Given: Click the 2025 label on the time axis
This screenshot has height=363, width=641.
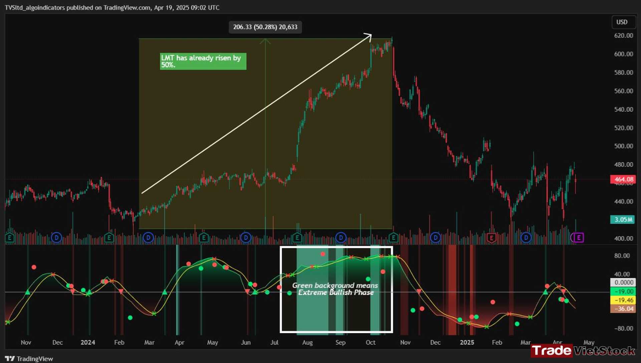Looking at the screenshot, I should (x=467, y=342).
